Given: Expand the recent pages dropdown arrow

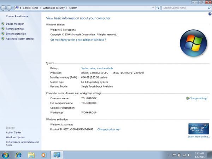Looking at the screenshot, I should tap(13, 7).
